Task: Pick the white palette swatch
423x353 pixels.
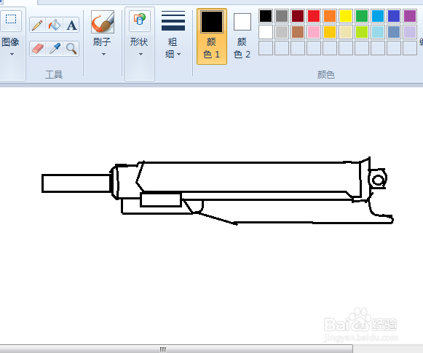Action: point(266,32)
